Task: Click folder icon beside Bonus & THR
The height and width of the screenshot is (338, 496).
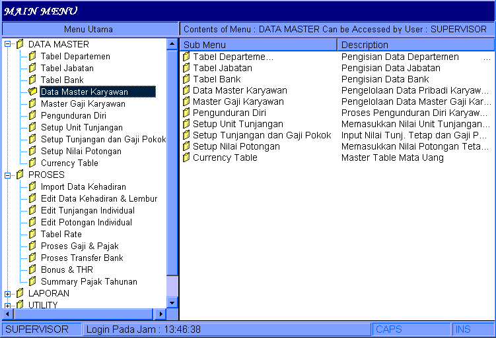Action: [32, 269]
